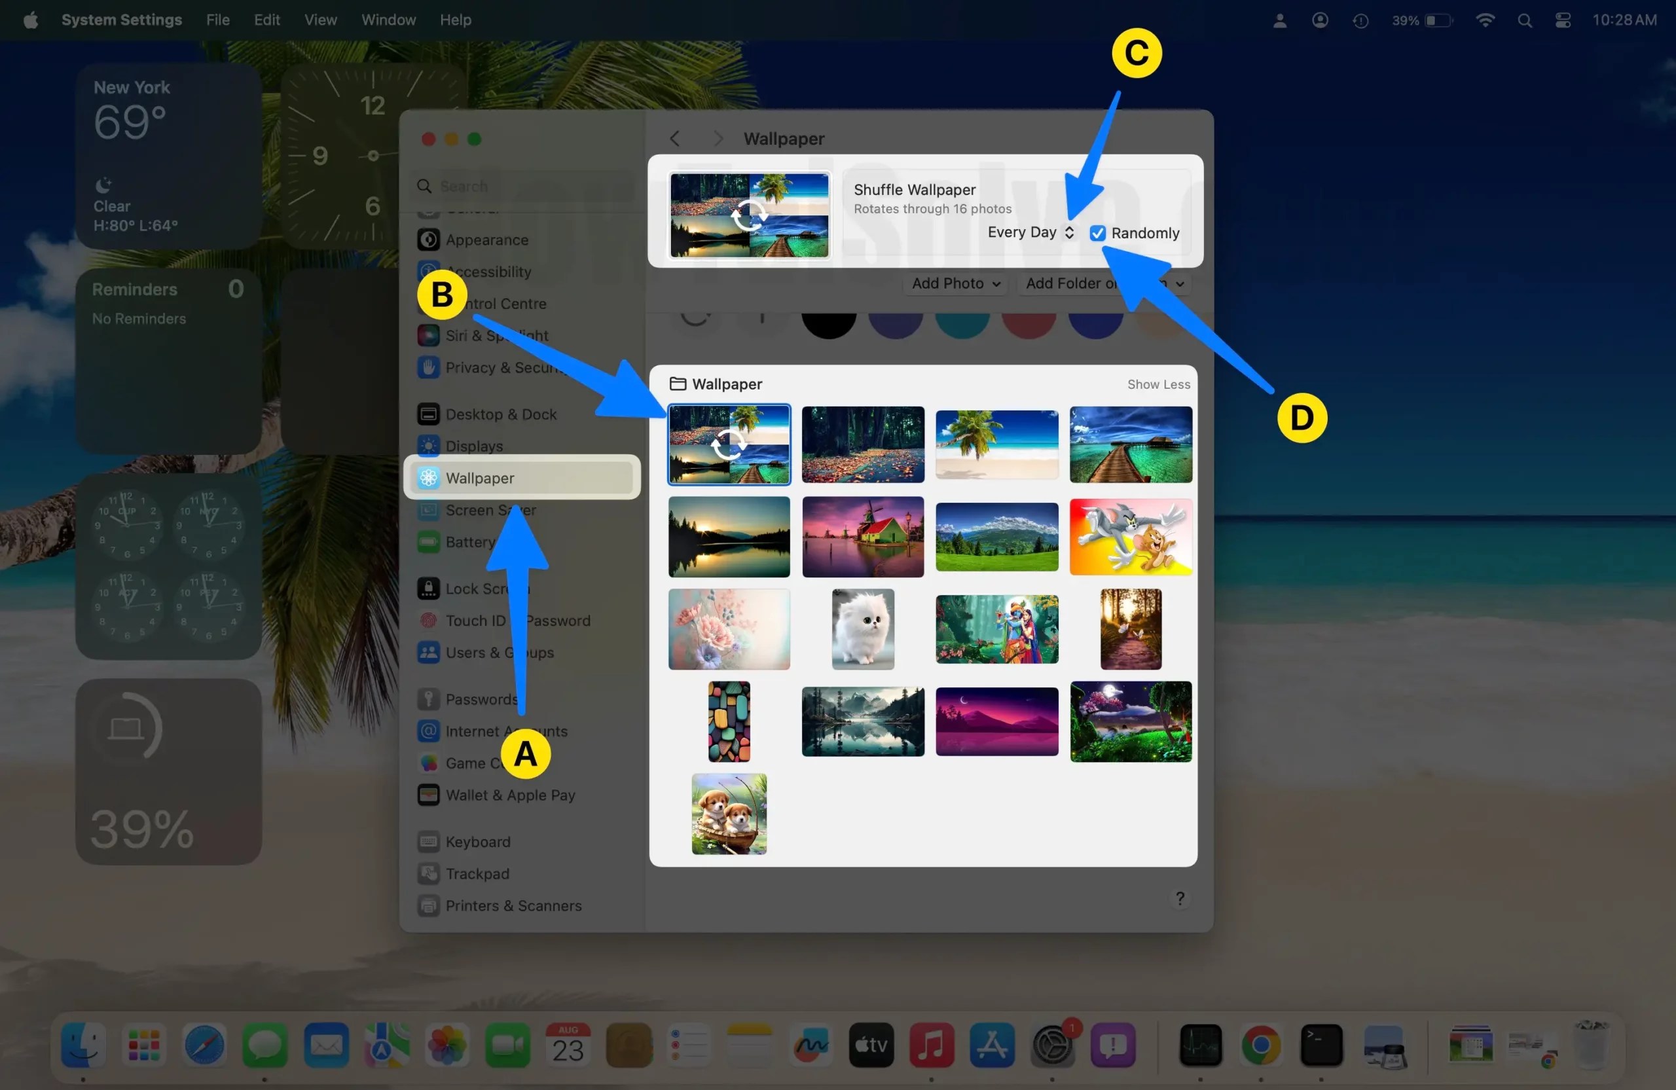1676x1090 pixels.
Task: Click Show Less to collapse wallpapers
Action: click(x=1158, y=384)
